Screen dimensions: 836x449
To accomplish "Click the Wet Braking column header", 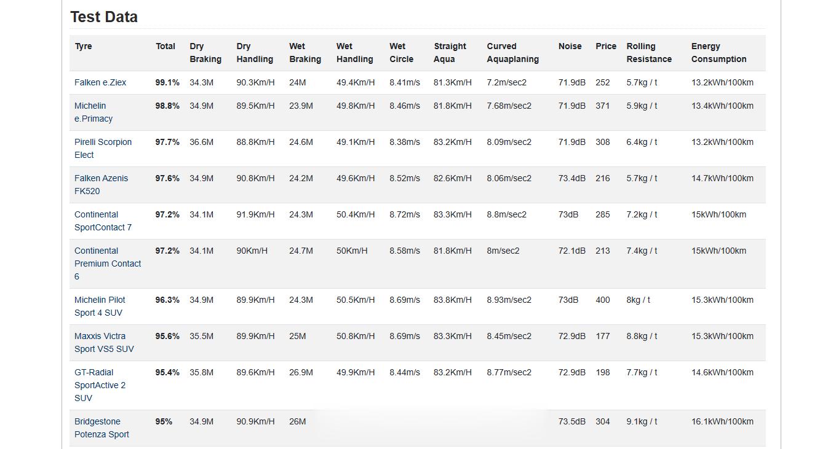I will coord(305,53).
